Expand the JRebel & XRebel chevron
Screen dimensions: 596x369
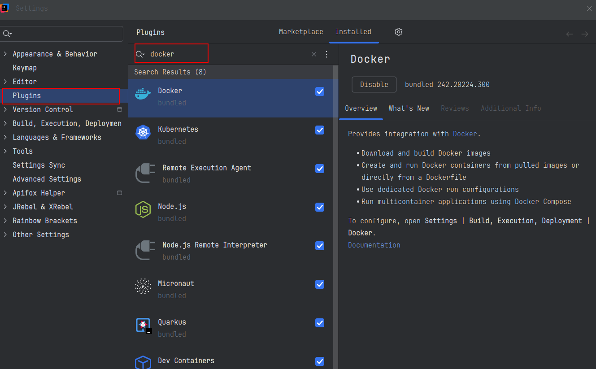coord(5,207)
